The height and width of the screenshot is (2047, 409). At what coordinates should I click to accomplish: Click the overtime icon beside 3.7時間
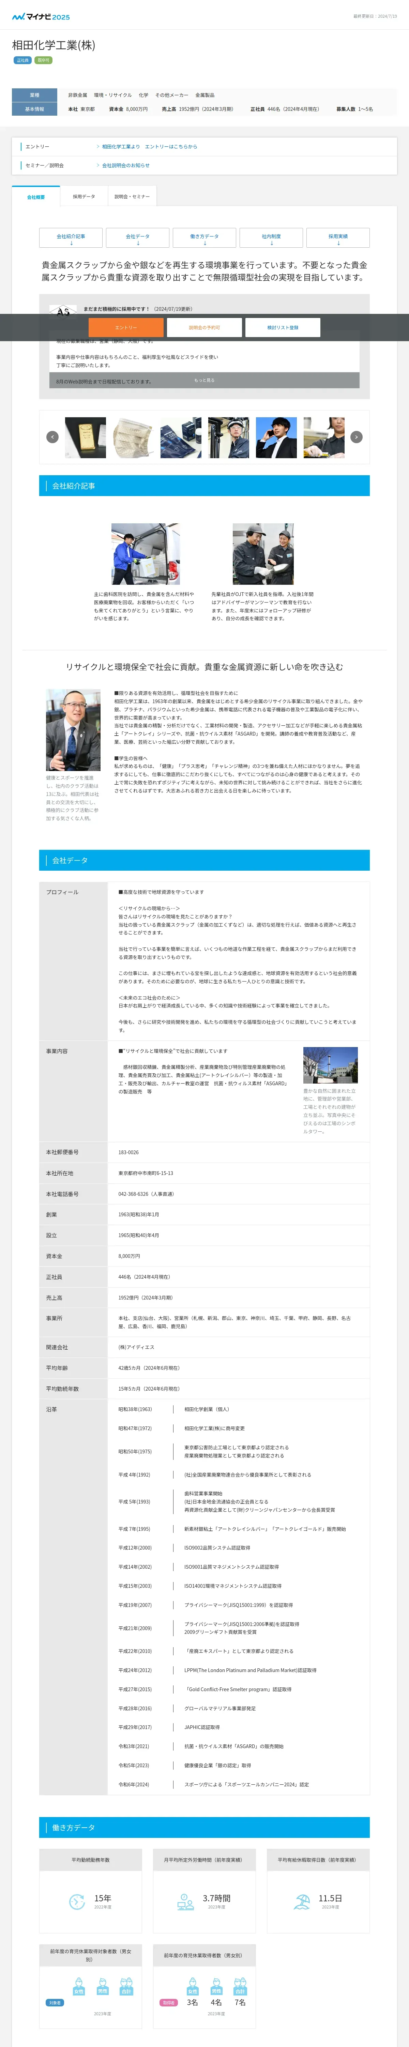[x=186, y=1902]
